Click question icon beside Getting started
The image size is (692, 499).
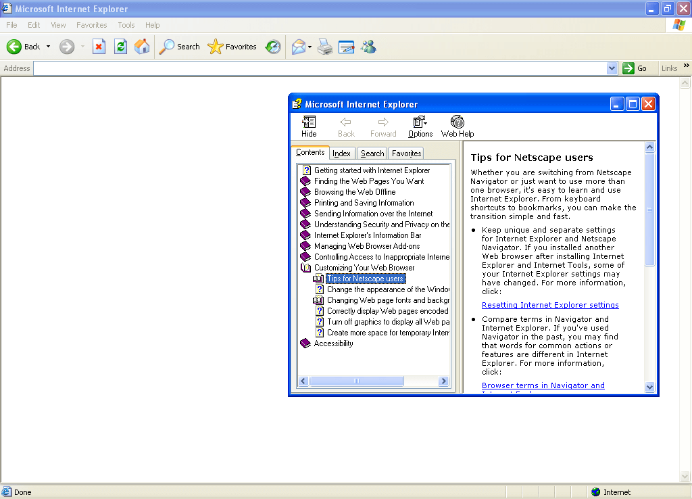(307, 170)
